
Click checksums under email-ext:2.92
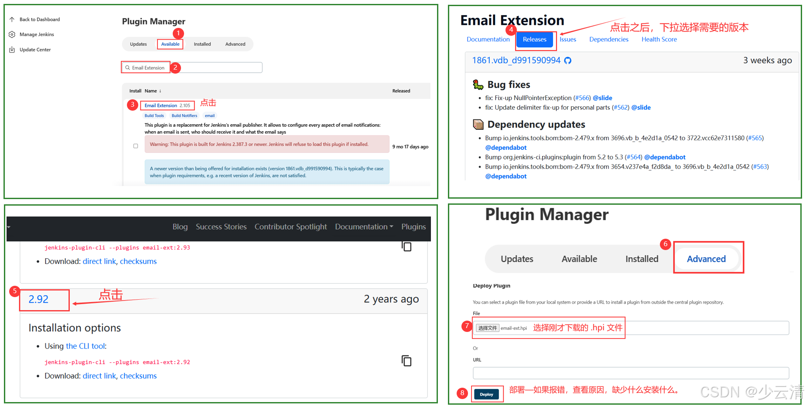coord(138,376)
